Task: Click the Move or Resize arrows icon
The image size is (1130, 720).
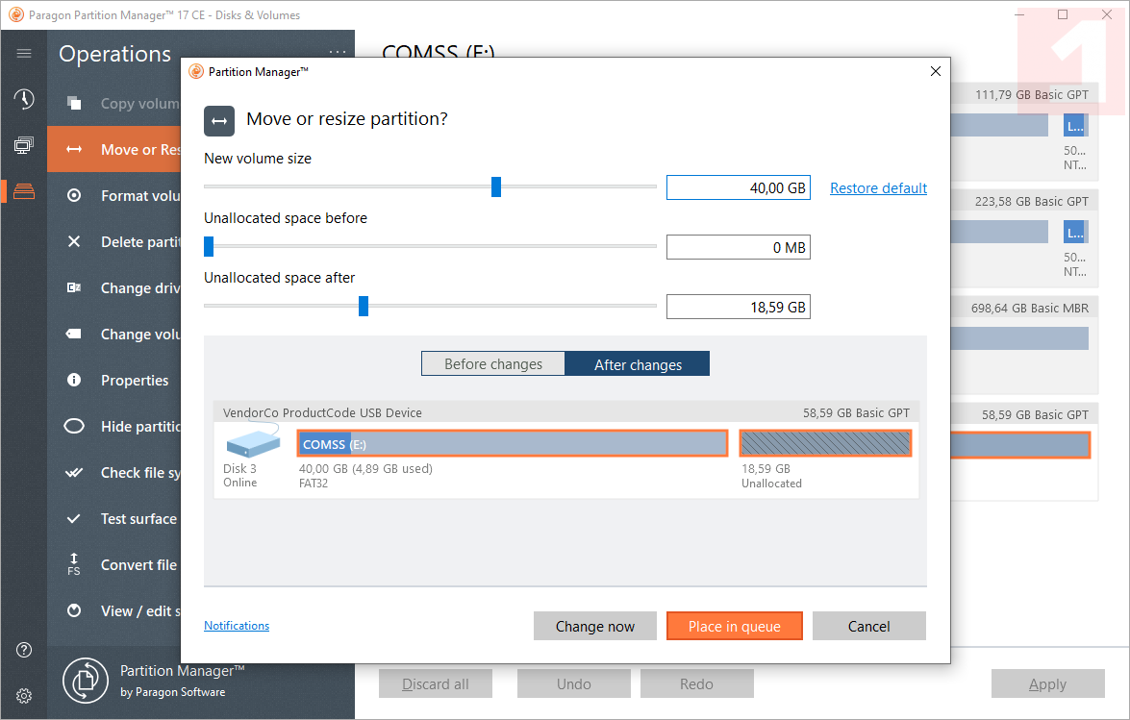Action: [74, 149]
